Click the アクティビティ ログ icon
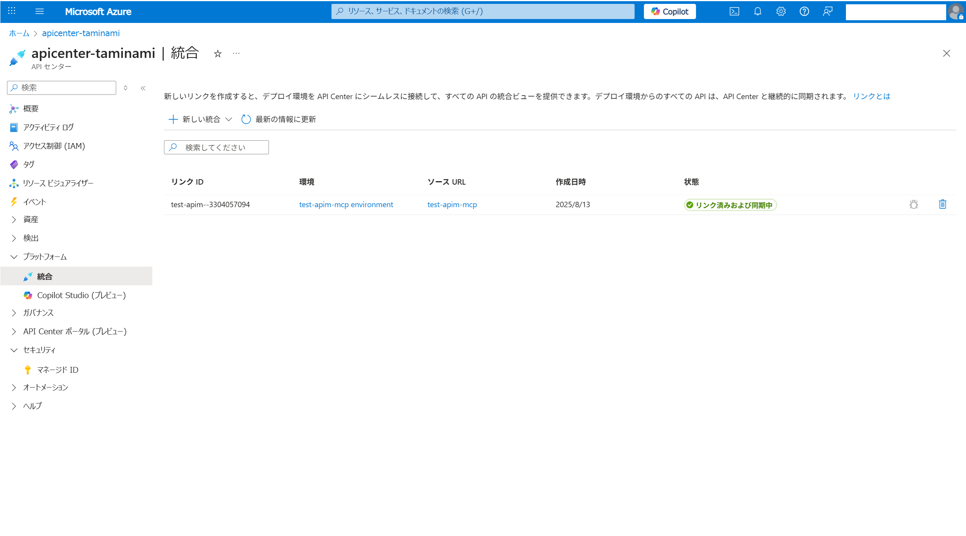Image resolution: width=966 pixels, height=536 pixels. pyautogui.click(x=14, y=127)
